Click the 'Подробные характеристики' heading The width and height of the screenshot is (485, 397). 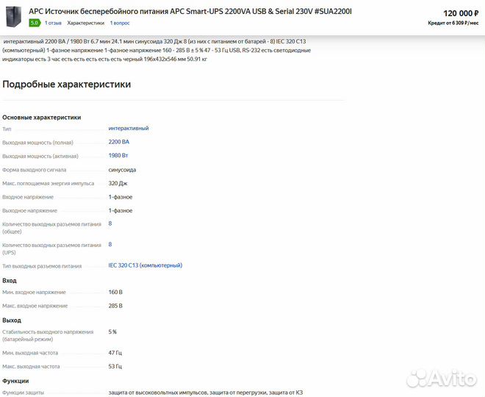(66, 84)
